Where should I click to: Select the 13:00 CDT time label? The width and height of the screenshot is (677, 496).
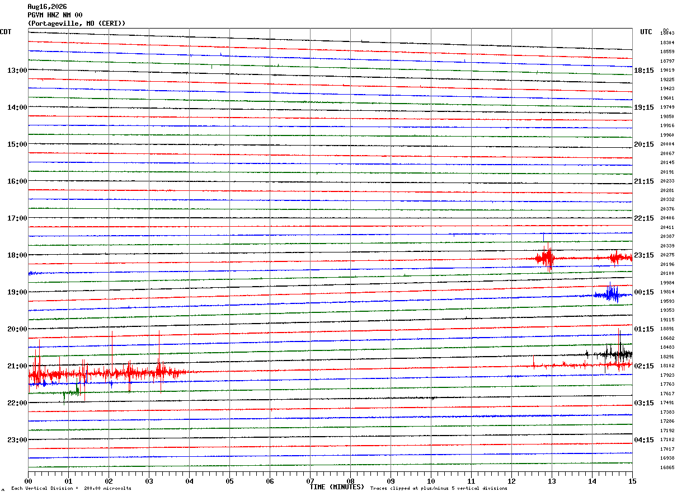17,71
